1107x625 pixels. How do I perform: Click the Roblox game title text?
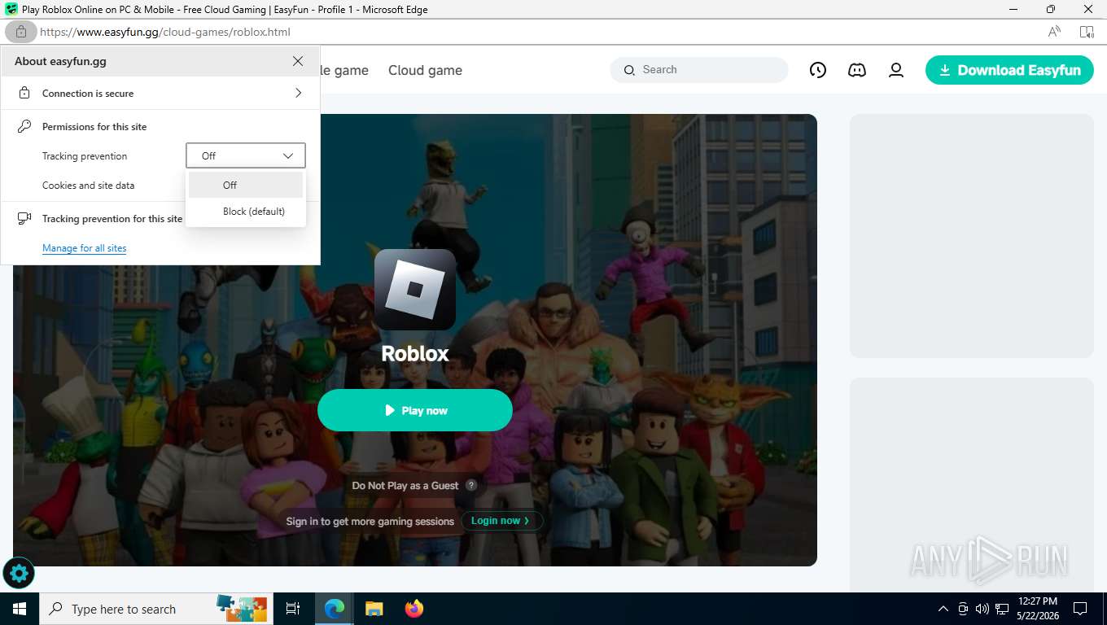pos(415,353)
